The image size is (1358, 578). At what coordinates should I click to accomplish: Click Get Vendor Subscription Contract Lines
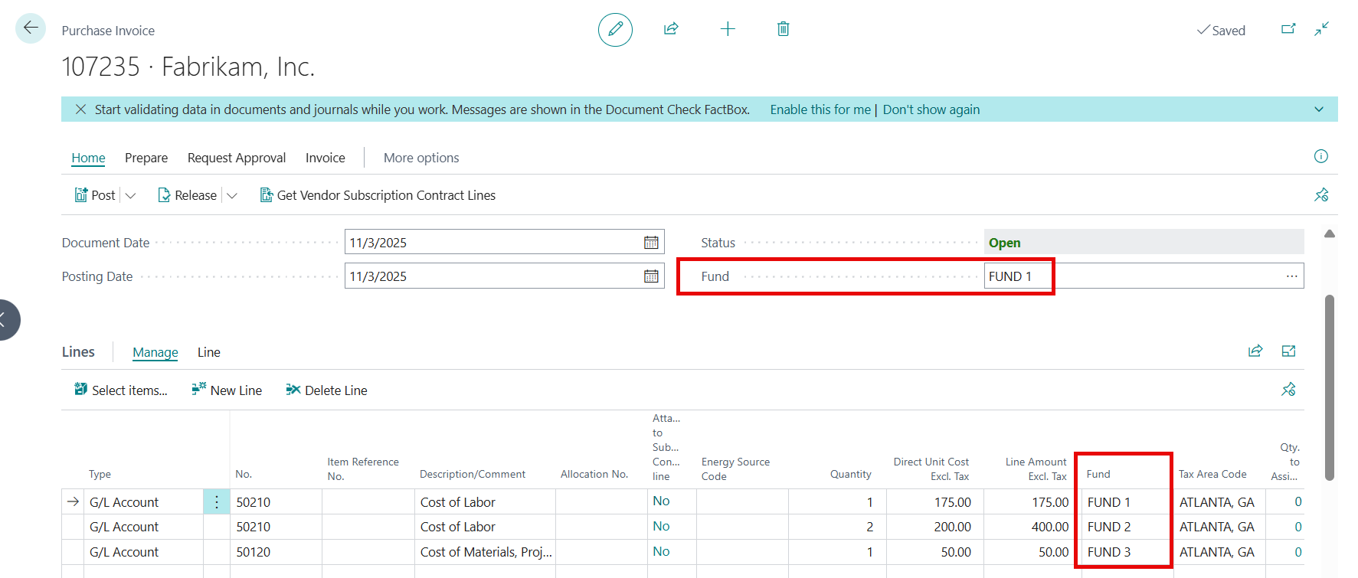click(x=378, y=195)
